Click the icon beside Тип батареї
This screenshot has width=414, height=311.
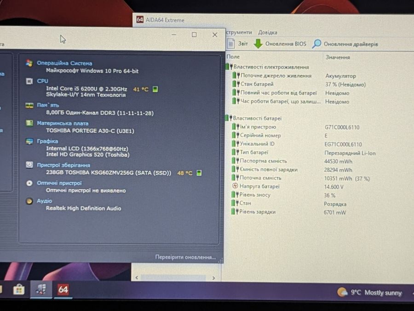click(x=235, y=152)
